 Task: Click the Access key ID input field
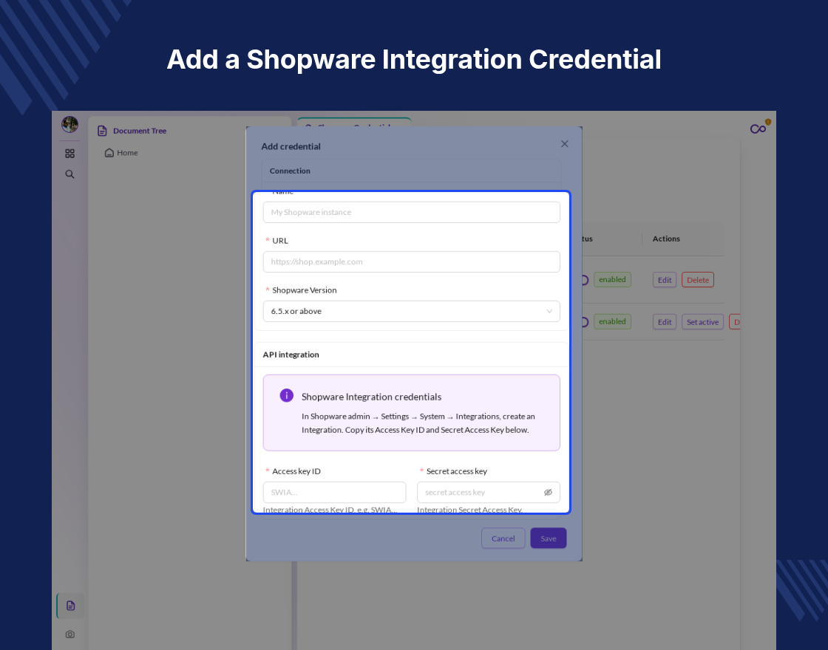(x=334, y=492)
